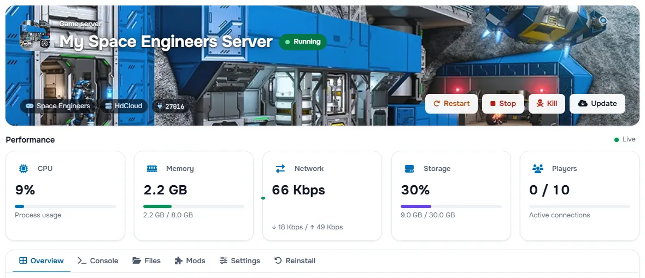Click the Storage drive icon
645x278 pixels.
pos(409,169)
